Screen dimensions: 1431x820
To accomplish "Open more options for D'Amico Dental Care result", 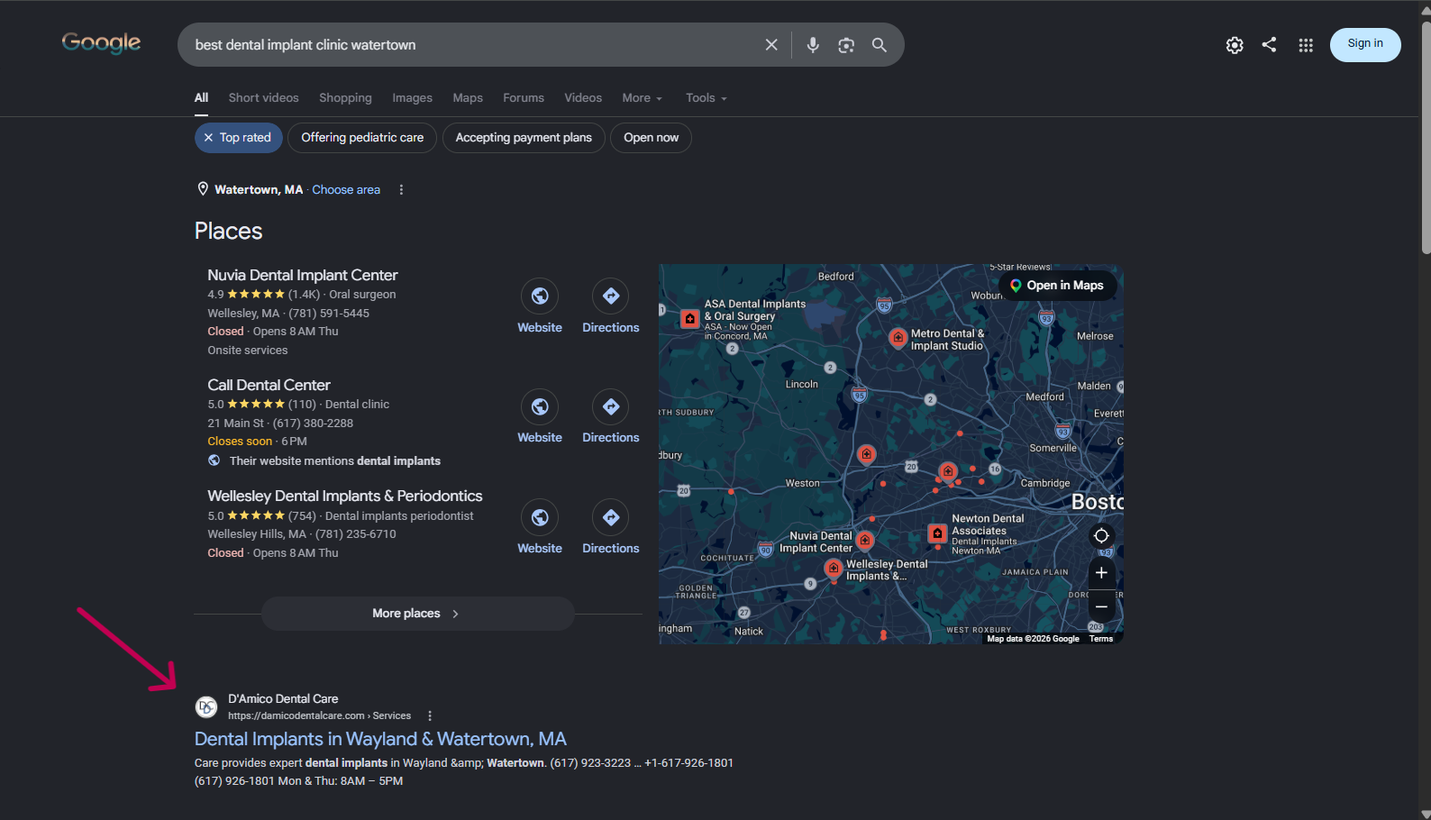I will [430, 716].
